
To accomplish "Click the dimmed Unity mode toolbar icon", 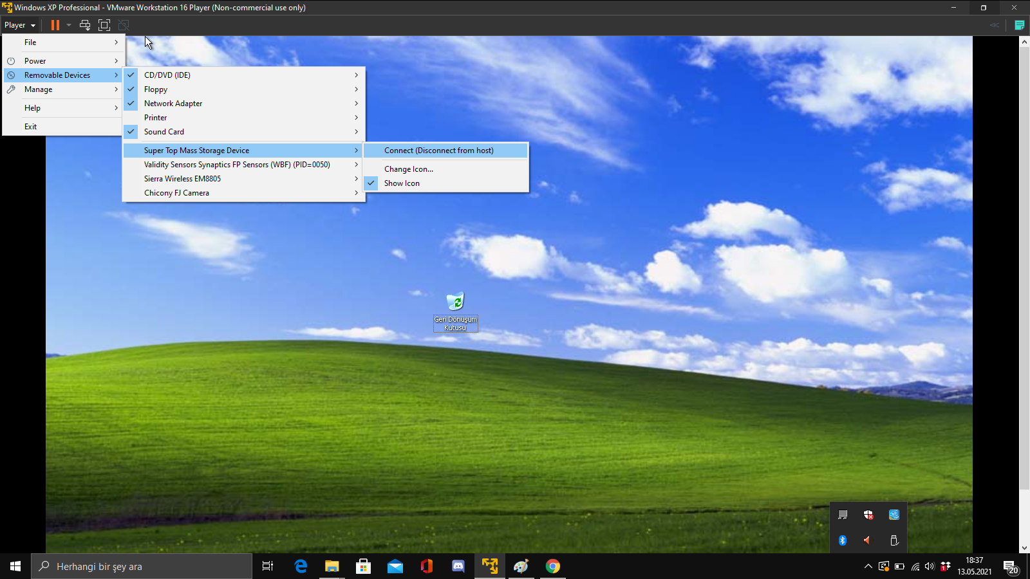I will (x=124, y=25).
